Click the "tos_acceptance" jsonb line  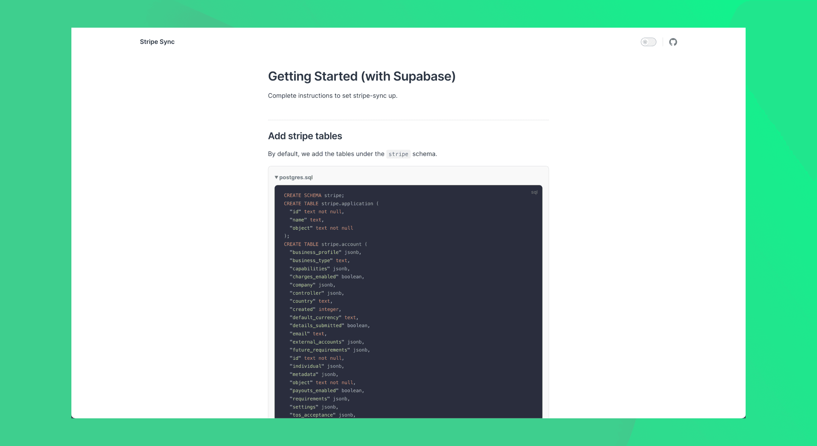point(323,415)
